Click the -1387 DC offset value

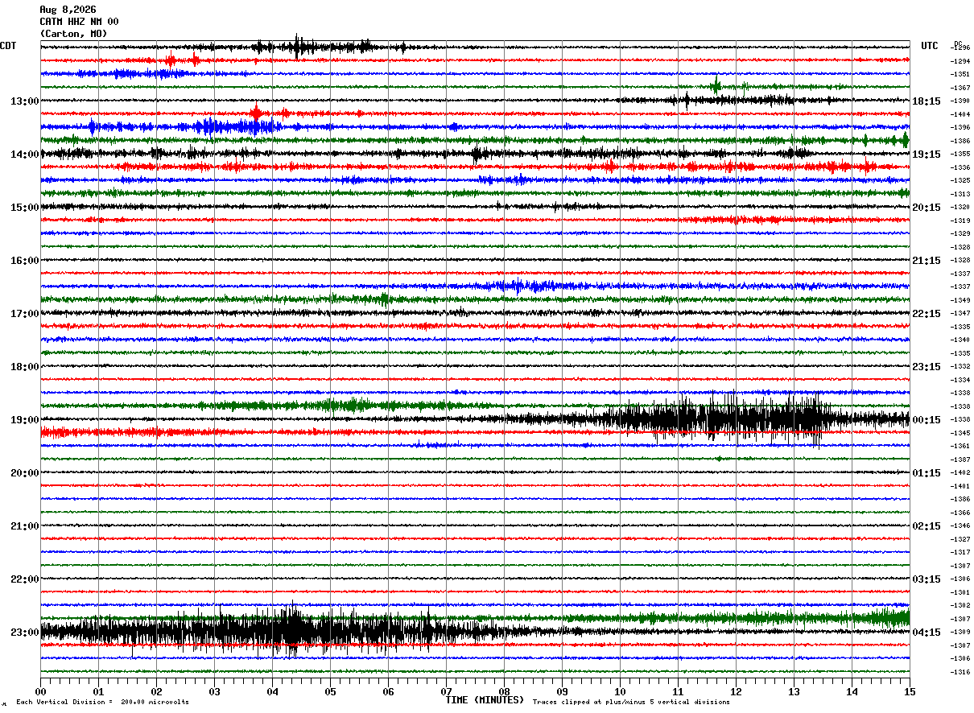(960, 460)
